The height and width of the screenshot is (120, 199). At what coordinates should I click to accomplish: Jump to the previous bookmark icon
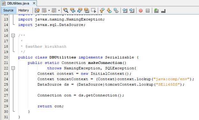(102, 11)
